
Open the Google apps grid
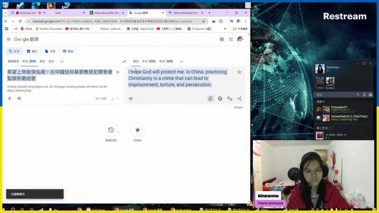point(231,39)
